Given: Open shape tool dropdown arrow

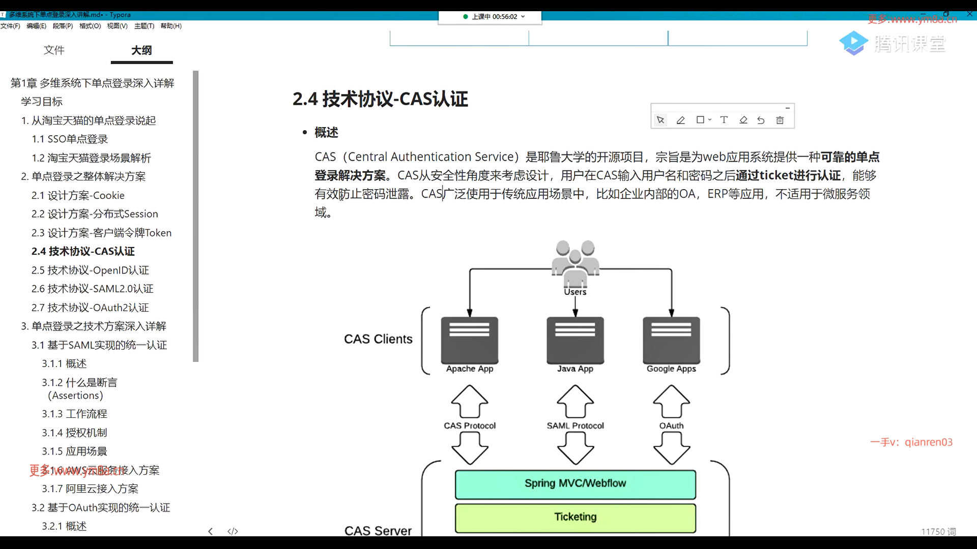Looking at the screenshot, I should point(710,120).
